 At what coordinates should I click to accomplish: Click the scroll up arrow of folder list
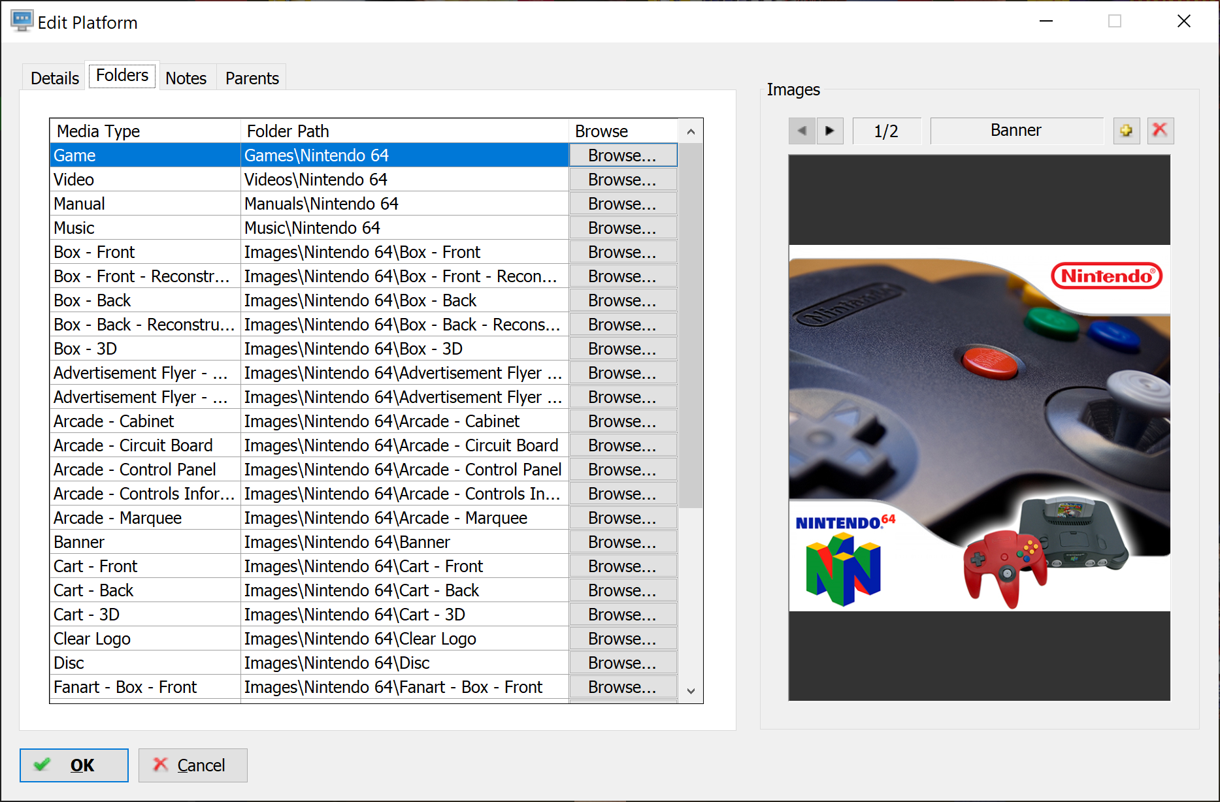(691, 132)
